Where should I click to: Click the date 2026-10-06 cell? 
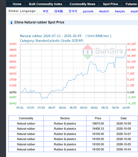click(124, 139)
